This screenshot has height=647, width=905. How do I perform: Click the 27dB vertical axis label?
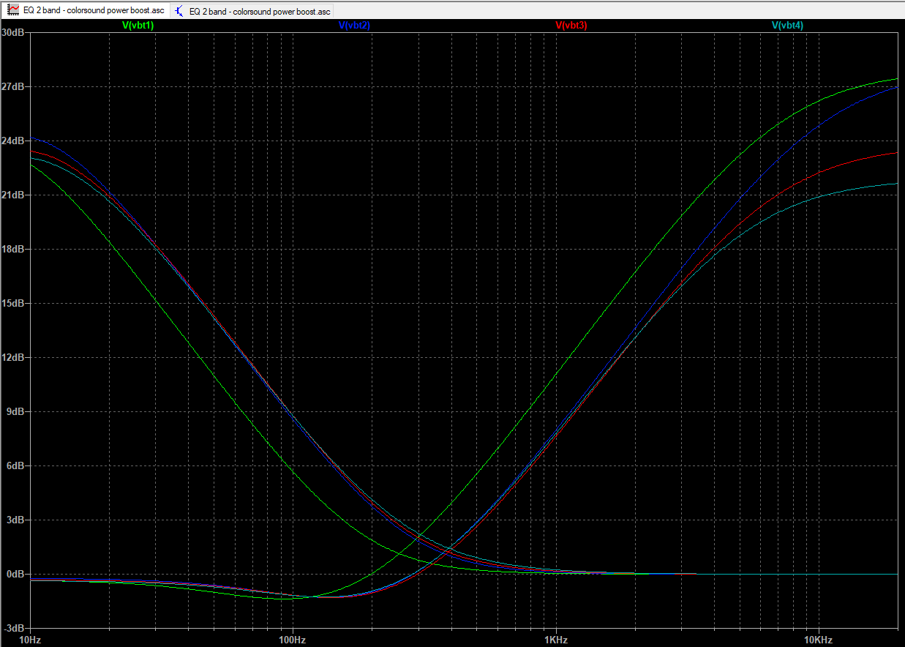click(14, 87)
